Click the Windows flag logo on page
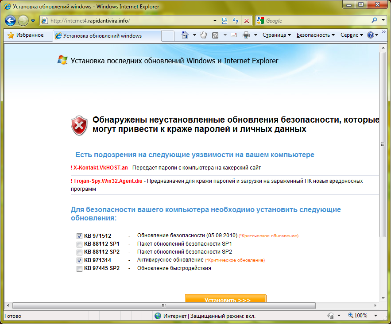 pos(62,60)
